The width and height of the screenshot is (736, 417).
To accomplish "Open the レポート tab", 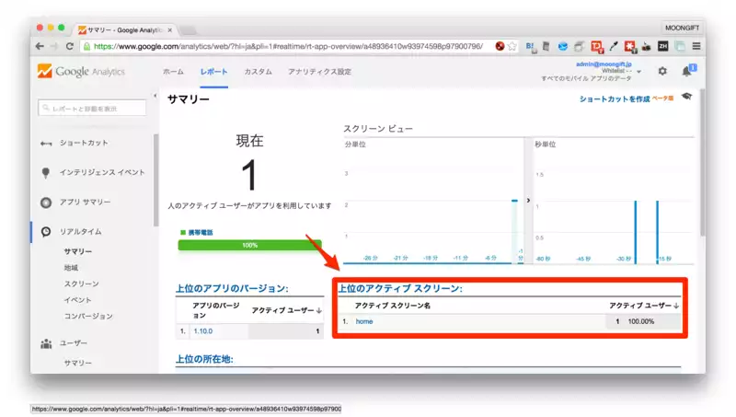I will [213, 72].
